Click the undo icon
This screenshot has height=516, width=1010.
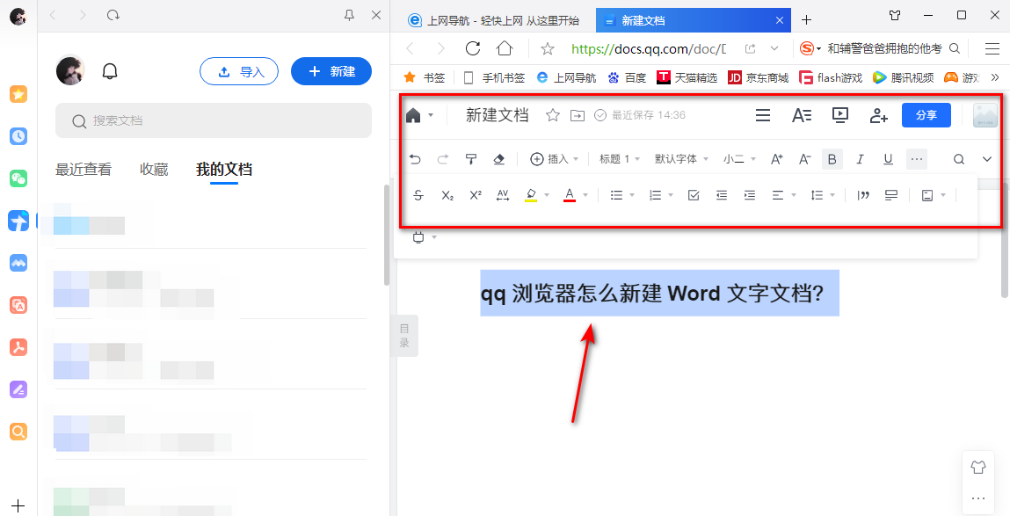(x=415, y=158)
